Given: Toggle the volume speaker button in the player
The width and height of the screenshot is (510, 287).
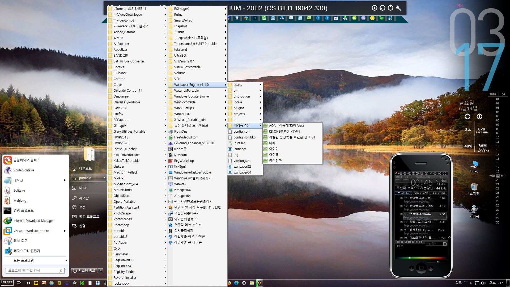Looking at the screenshot, I should pyautogui.click(x=422, y=174).
